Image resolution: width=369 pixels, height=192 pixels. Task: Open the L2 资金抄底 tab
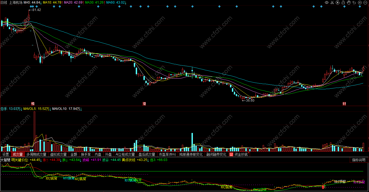click(x=239, y=154)
